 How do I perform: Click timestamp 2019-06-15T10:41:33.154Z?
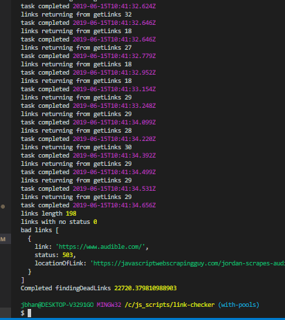114,89
